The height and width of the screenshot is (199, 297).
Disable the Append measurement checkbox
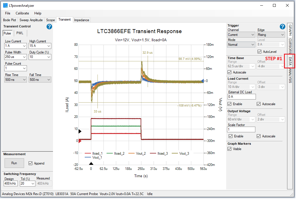[x=30, y=163]
